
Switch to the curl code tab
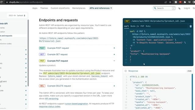(x=126, y=26)
